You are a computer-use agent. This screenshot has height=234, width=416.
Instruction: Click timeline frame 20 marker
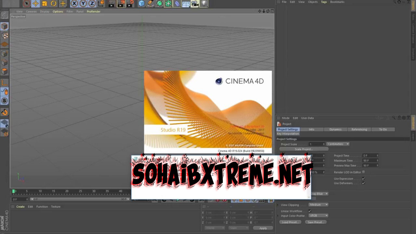[x=67, y=191]
